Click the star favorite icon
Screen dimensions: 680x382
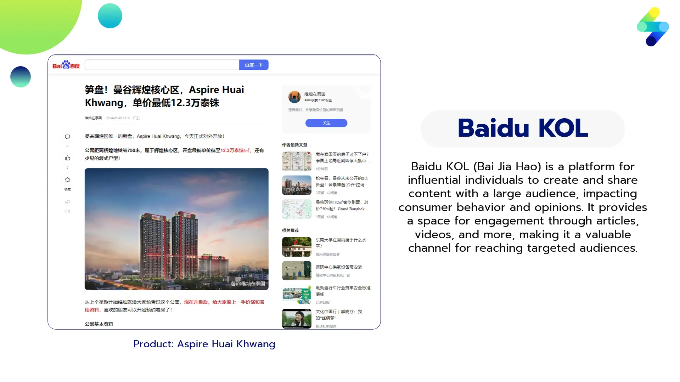point(67,180)
